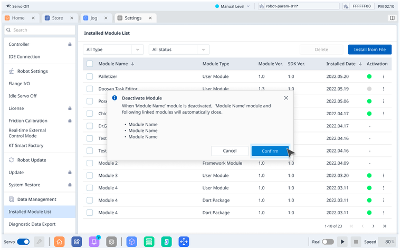This screenshot has width=401, height=251.
Task: Click the gear settings icon in bottom bar
Action: click(111, 242)
